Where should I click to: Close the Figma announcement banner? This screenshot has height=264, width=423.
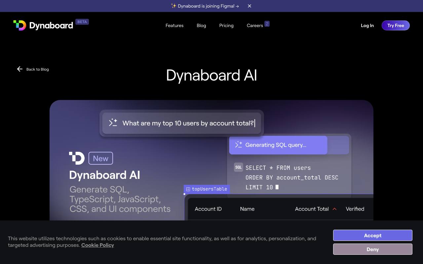250,6
